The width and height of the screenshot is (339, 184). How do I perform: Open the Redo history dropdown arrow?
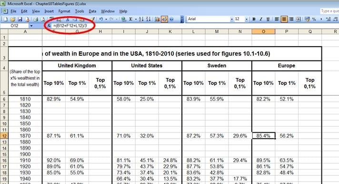[117, 19]
